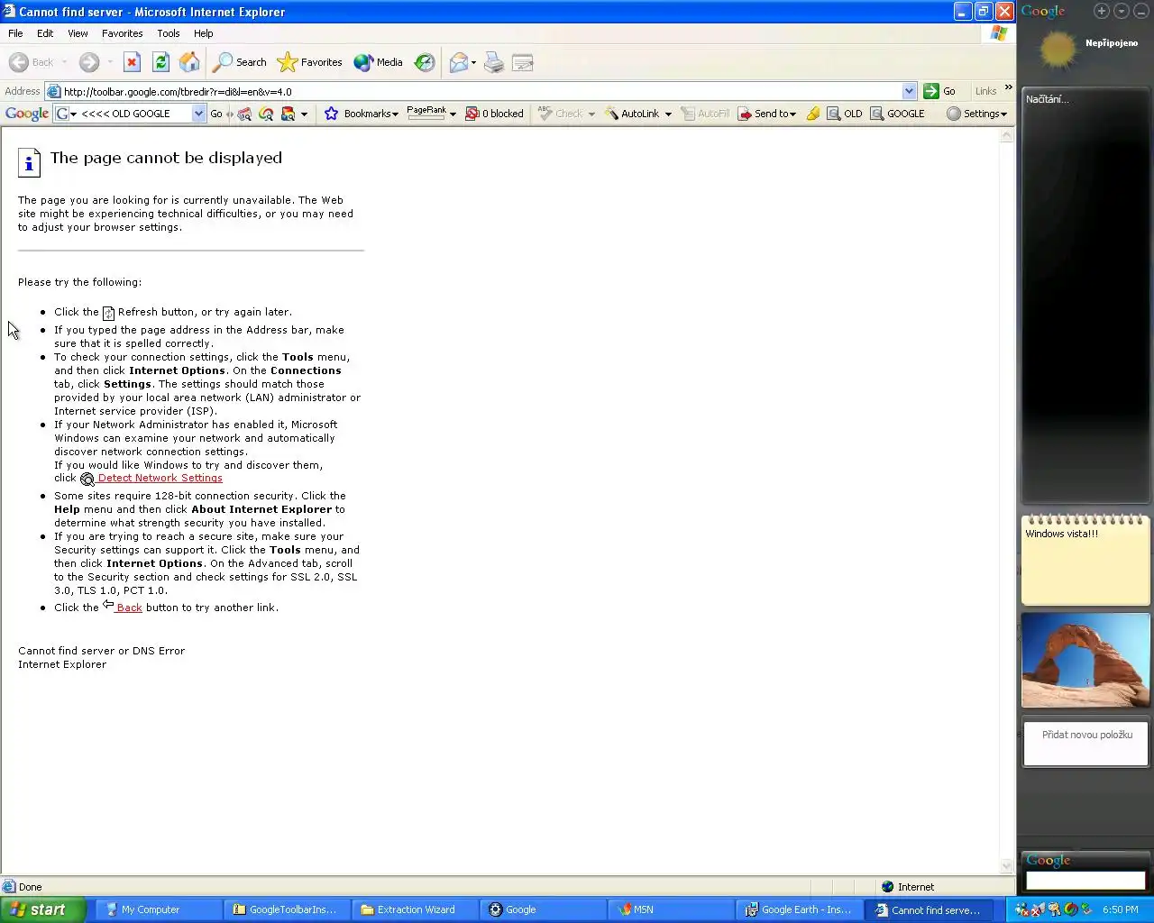Click the Edit page icon
This screenshot has height=923, width=1154.
[x=523, y=62]
